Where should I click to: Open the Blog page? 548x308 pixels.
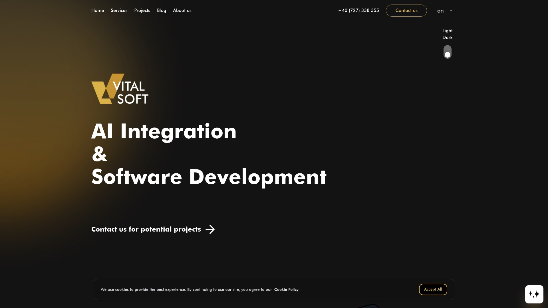click(162, 11)
